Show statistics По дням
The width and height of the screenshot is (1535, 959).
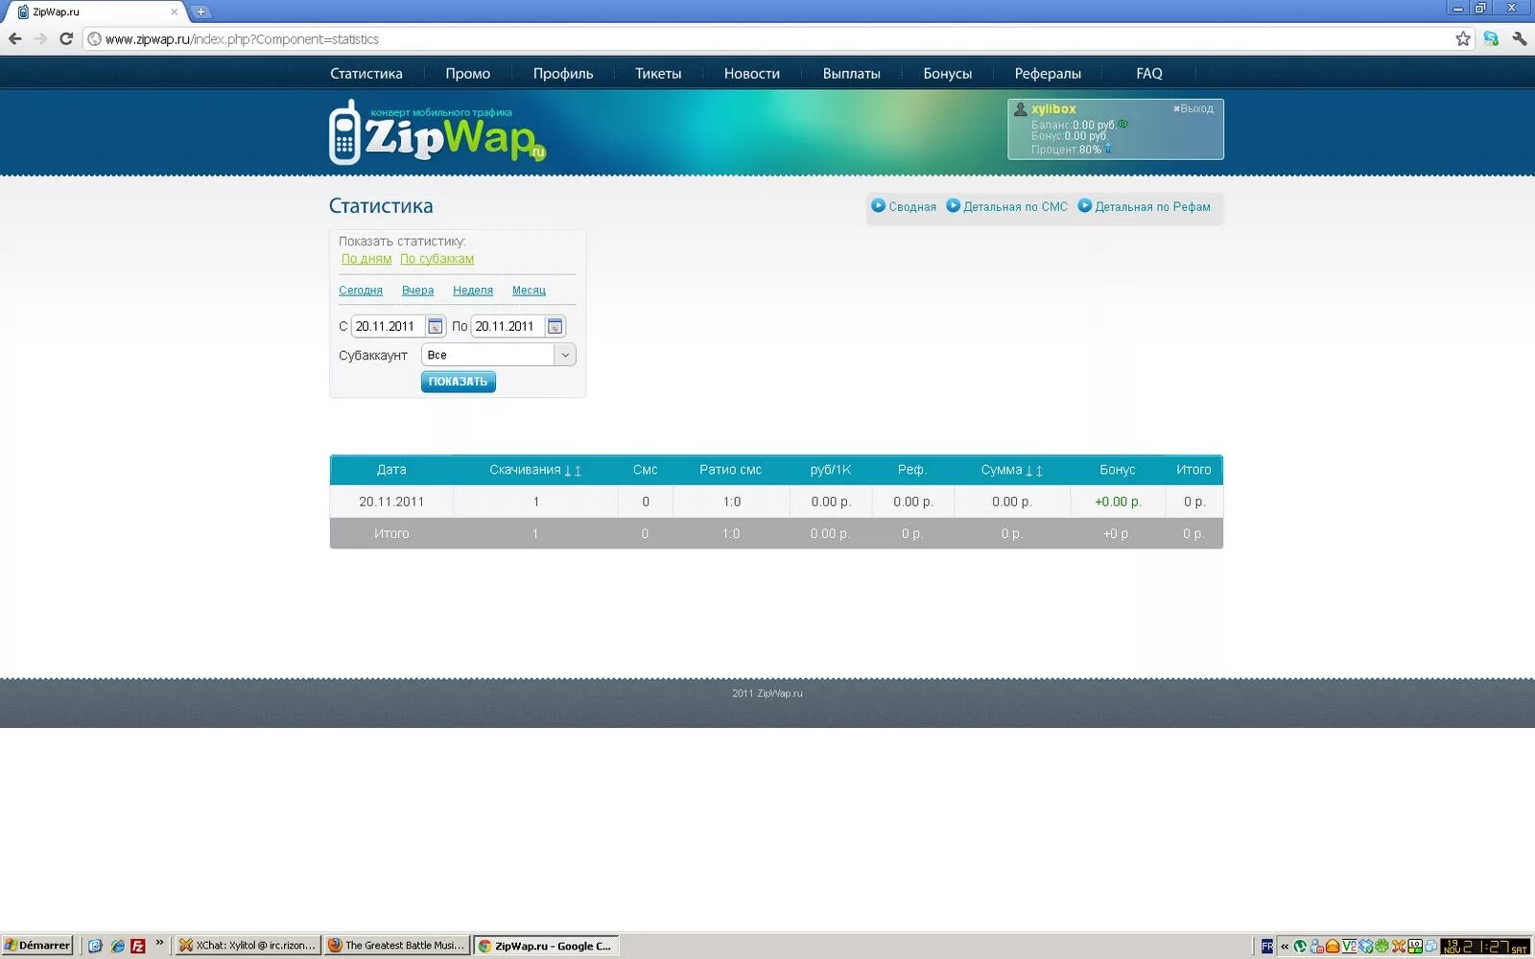pos(366,259)
